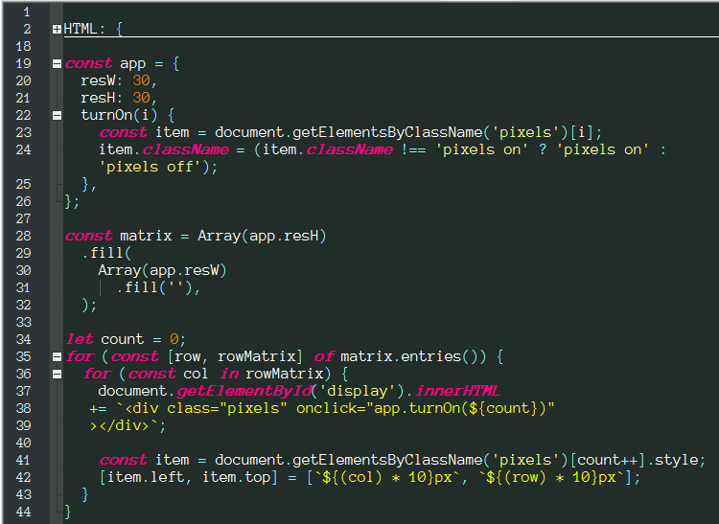Click the 'count' variable on line 34
The width and height of the screenshot is (719, 524).
coord(122,339)
